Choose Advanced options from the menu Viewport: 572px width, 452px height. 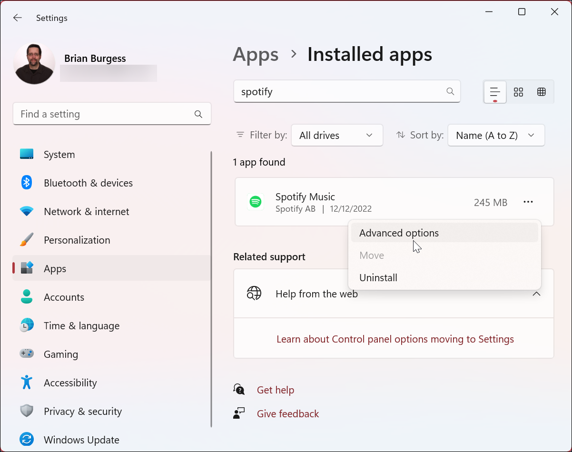444,233
